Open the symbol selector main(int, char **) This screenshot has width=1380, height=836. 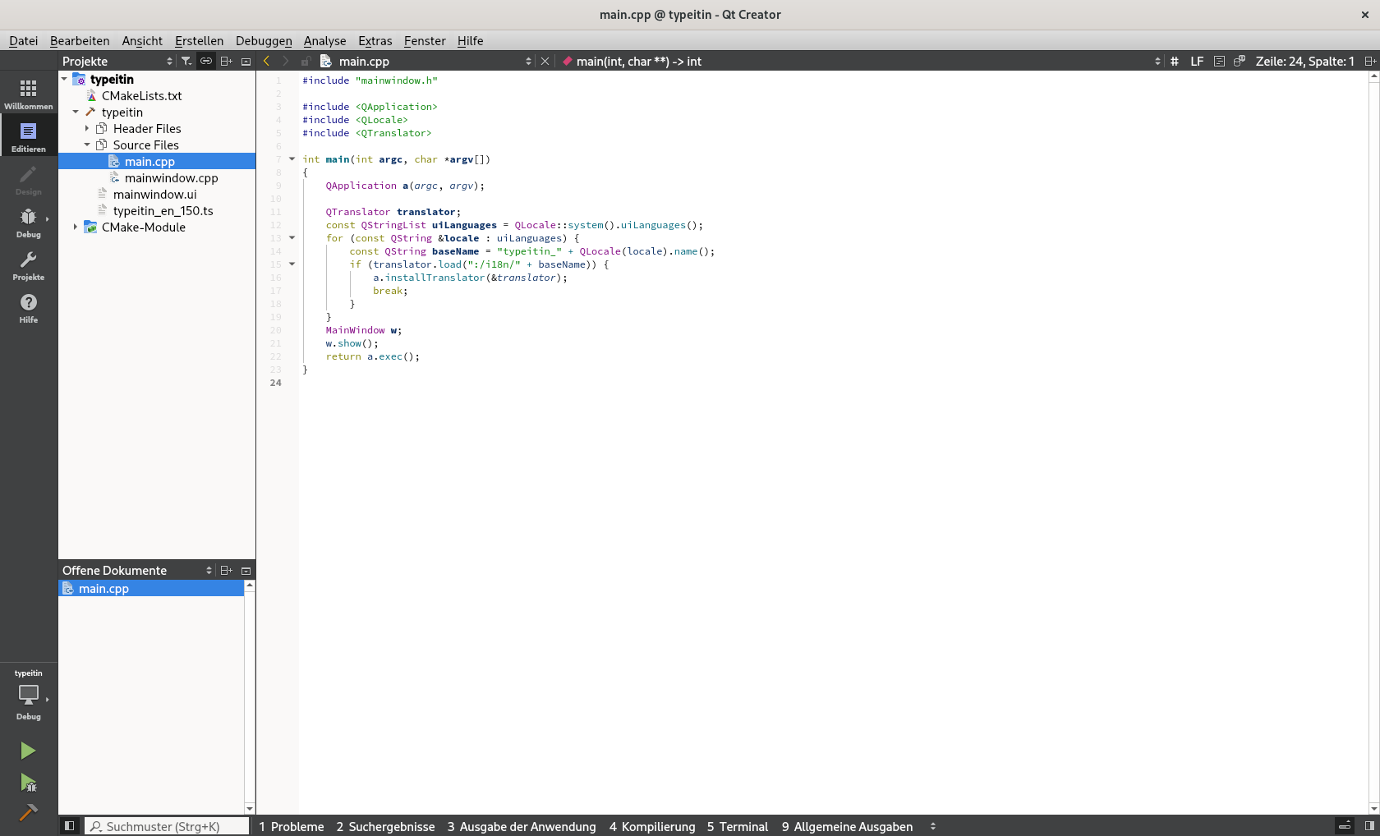click(861, 61)
